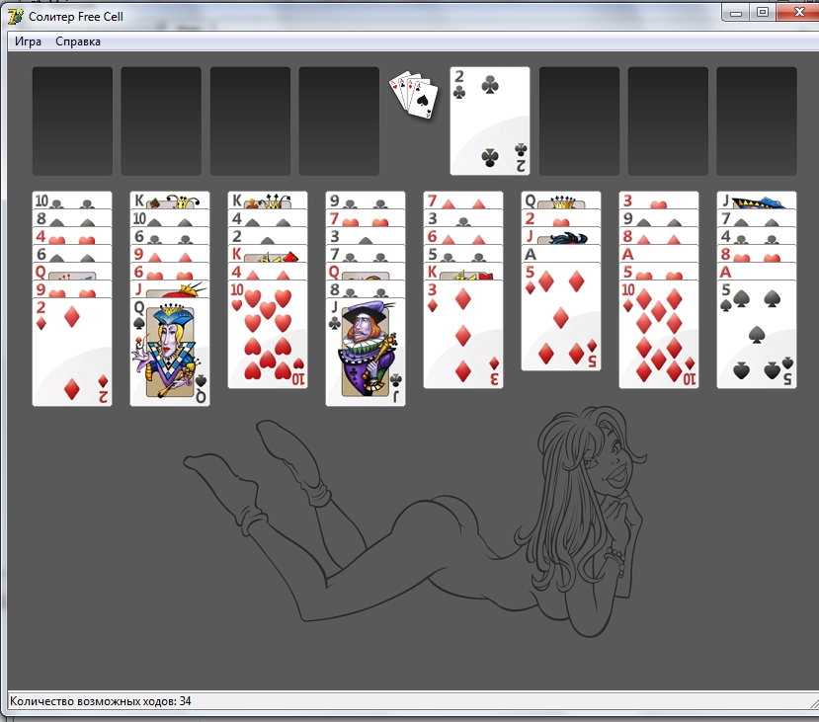This screenshot has height=722, width=819.
Task: Click the 8 of diamonds card
Action: 659,236
